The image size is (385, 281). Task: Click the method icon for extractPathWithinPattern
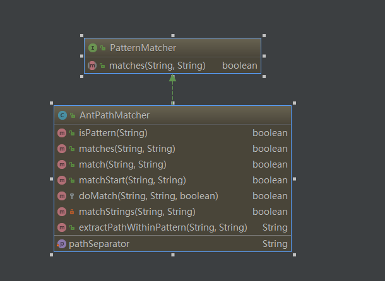click(x=62, y=227)
